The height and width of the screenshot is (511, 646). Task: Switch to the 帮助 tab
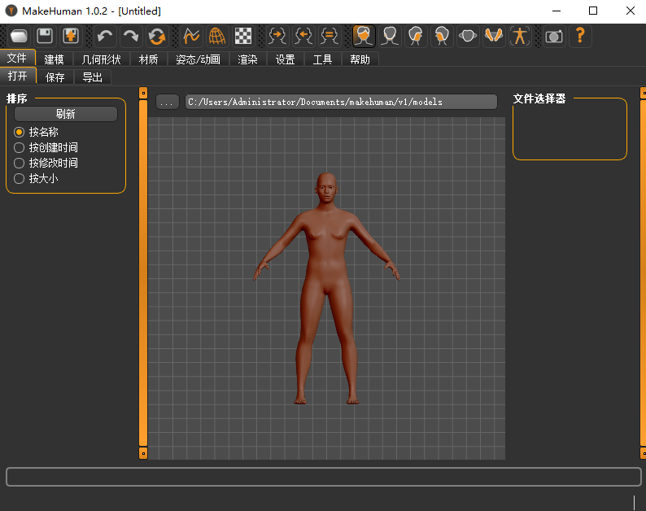click(x=360, y=59)
